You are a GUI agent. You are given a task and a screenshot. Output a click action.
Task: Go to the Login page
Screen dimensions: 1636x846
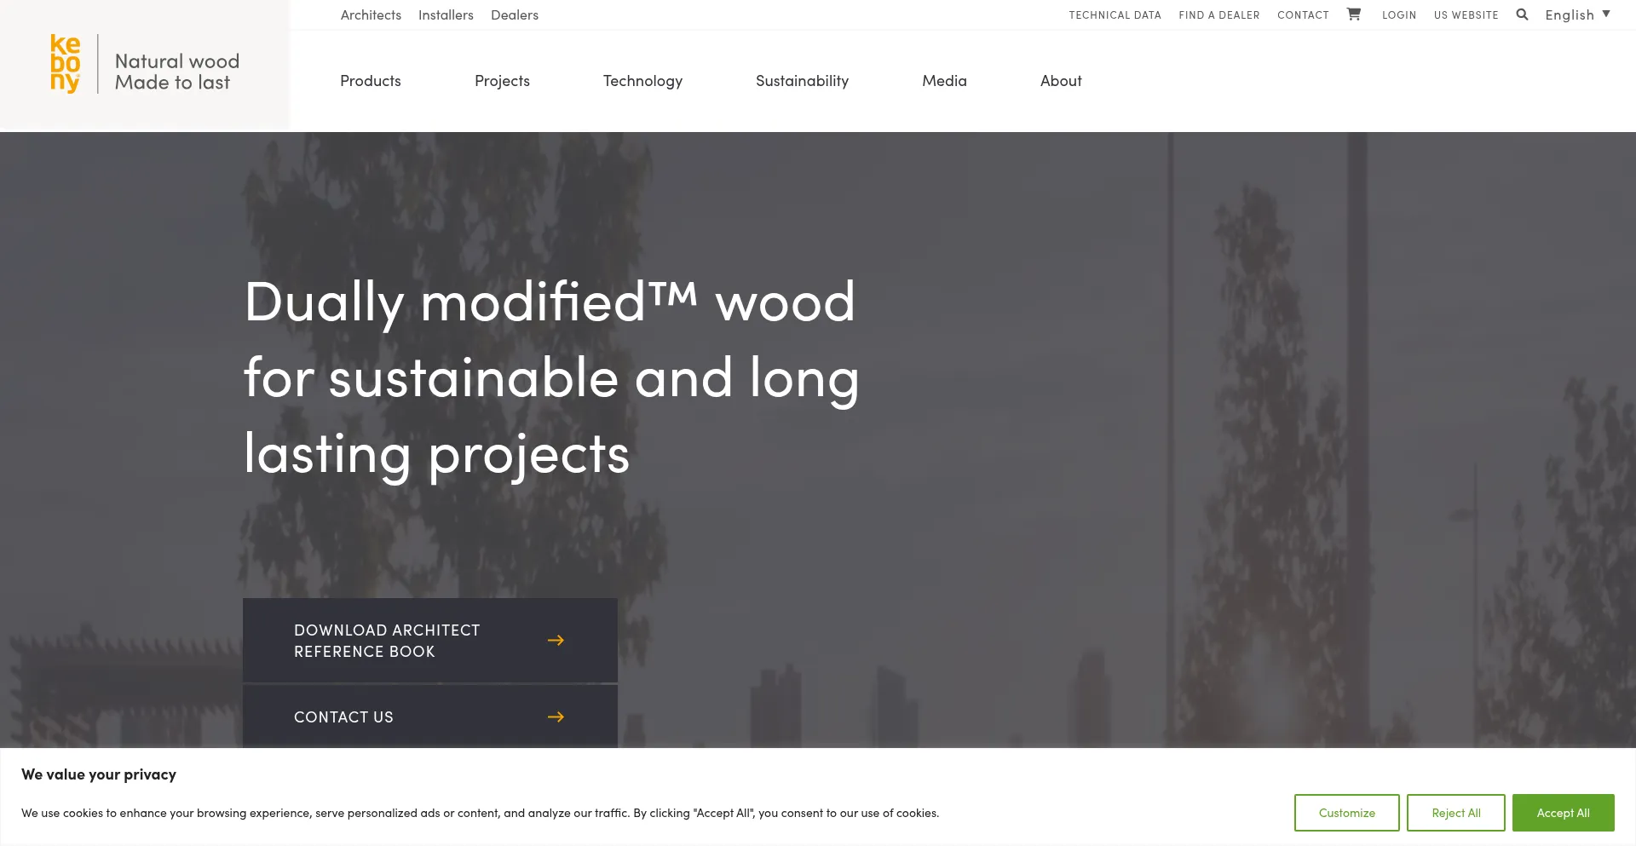pyautogui.click(x=1398, y=15)
